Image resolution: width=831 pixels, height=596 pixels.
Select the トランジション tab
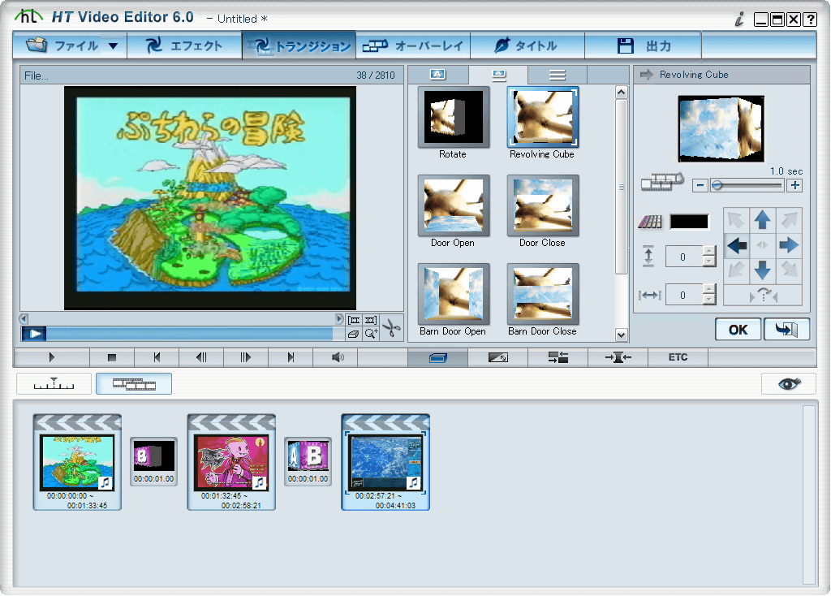tap(299, 45)
